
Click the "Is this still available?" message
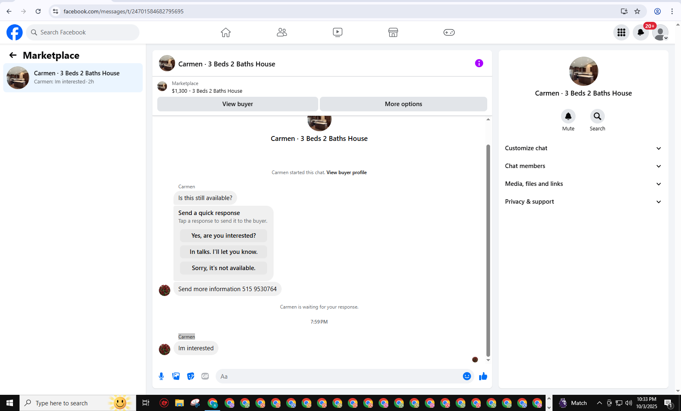tap(205, 198)
